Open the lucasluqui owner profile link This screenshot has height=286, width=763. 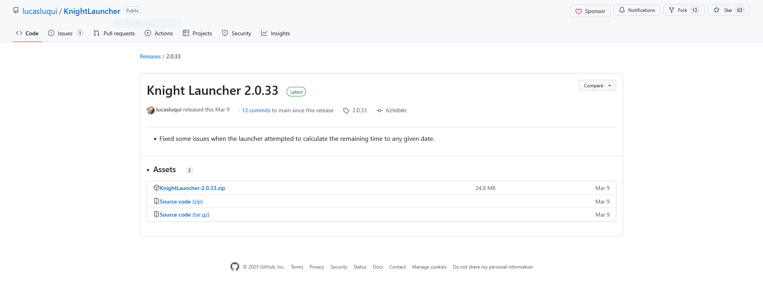(x=40, y=11)
